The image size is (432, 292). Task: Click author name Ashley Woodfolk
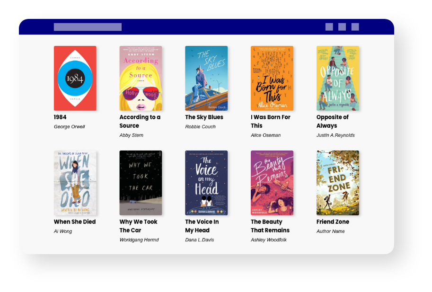coord(269,240)
